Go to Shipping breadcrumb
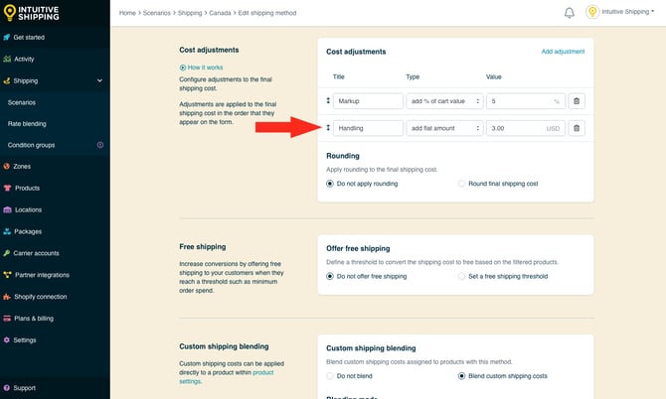Screen dimensions: 666x399 (x=190, y=13)
